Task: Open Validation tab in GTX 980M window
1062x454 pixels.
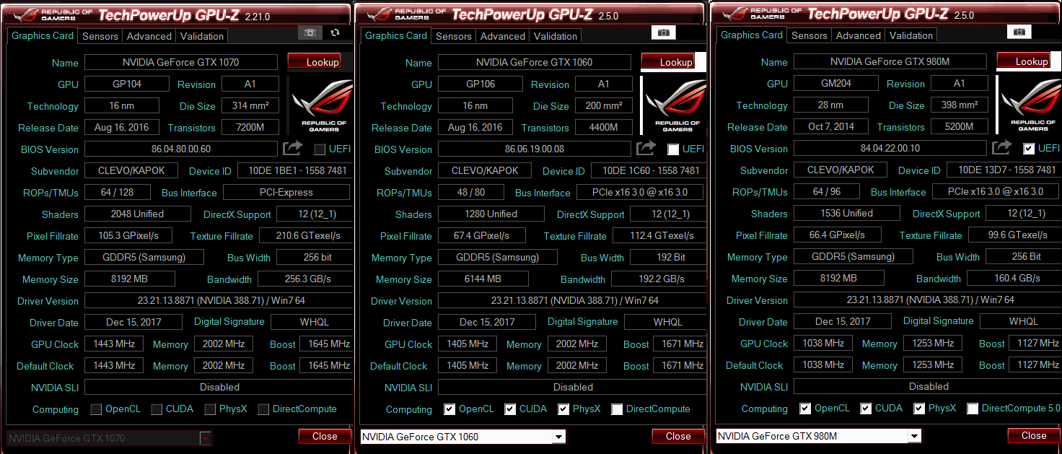Action: click(911, 35)
